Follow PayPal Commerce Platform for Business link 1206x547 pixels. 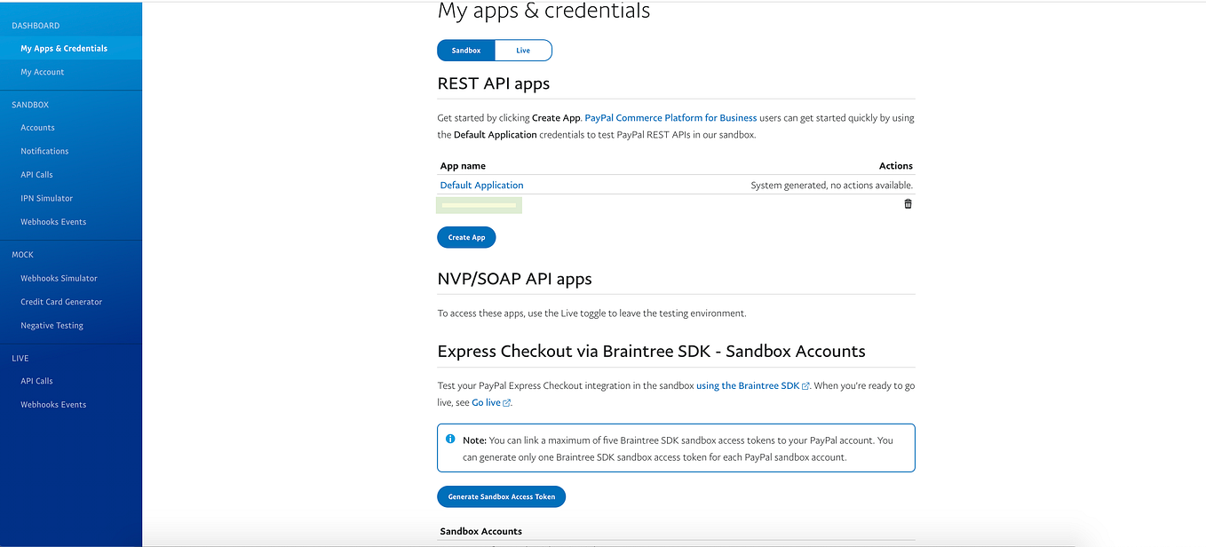point(670,118)
